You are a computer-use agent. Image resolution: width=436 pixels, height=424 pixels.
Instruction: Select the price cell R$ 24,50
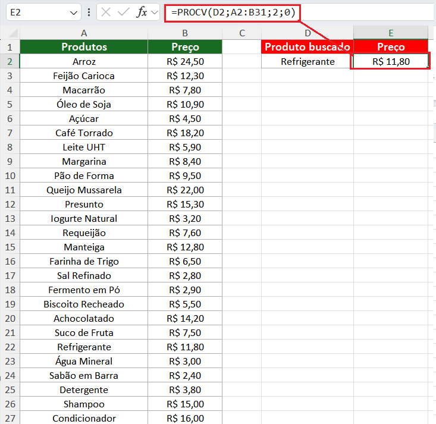185,61
